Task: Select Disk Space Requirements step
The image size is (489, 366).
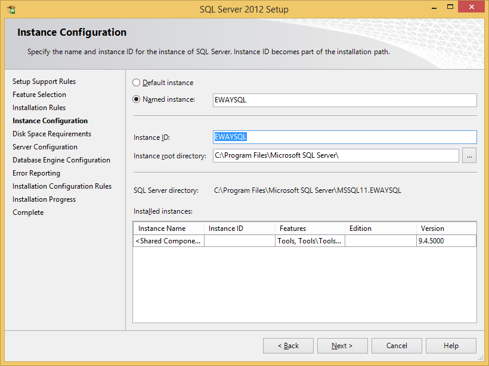Action: (52, 134)
